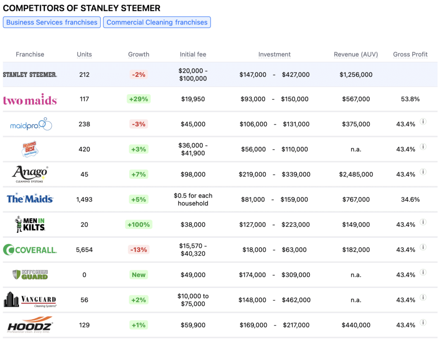Select the $2,485,000 revenue value
Viewport: 440px width, 342px height.
tap(356, 174)
